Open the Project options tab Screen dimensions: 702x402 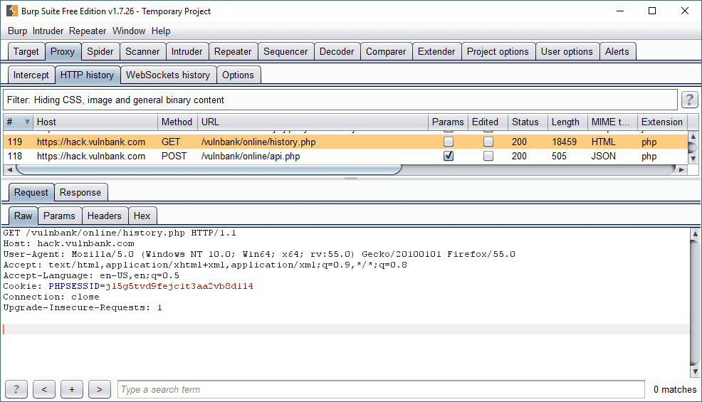point(498,51)
